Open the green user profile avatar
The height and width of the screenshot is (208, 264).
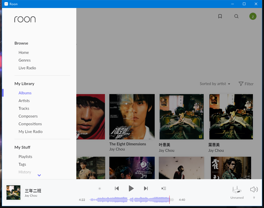253,16
